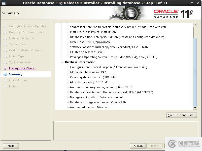Select 'Management method: Database control' row
The width and height of the screenshot is (202, 151).
click(x=96, y=97)
